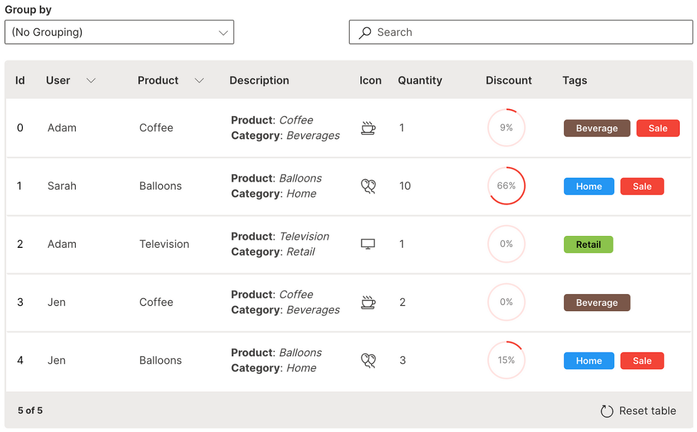This screenshot has width=697, height=432.
Task: Click the search magnifier icon
Action: pyautogui.click(x=364, y=32)
